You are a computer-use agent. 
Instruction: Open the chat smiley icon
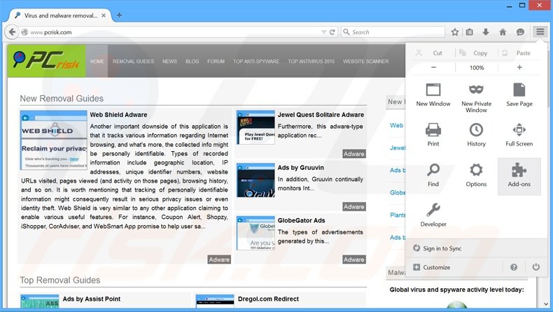point(520,32)
